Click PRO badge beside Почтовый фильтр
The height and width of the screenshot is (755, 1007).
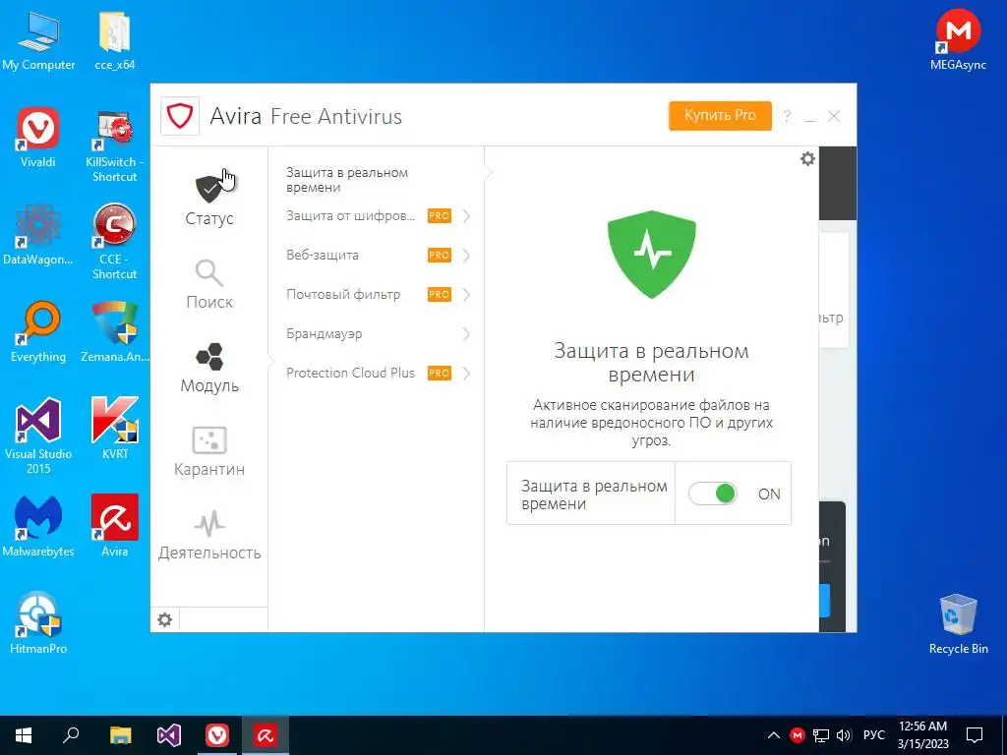coord(440,295)
